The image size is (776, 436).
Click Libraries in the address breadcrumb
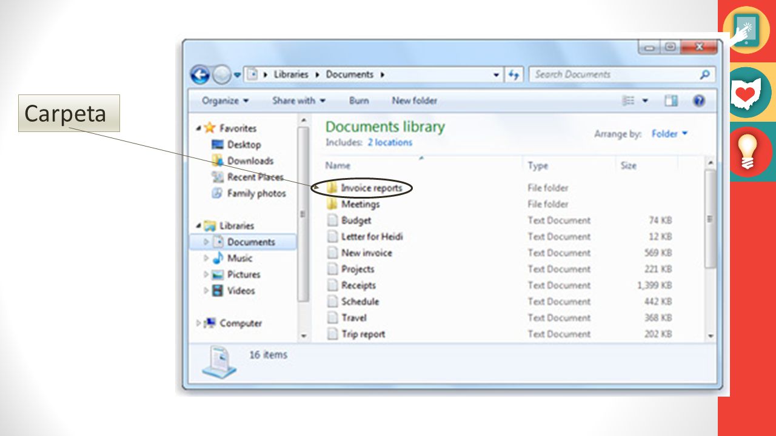click(291, 74)
